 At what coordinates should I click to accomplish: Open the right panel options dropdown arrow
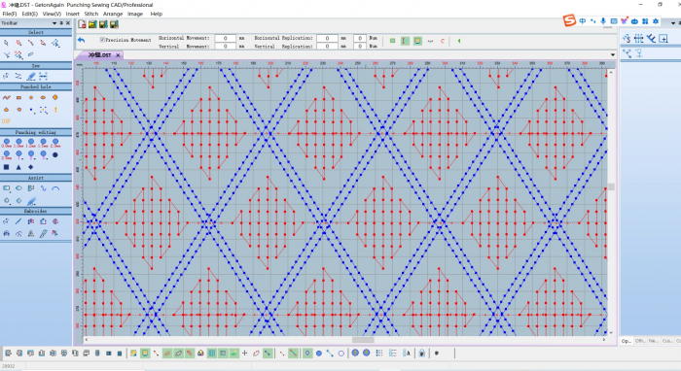[x=673, y=23]
